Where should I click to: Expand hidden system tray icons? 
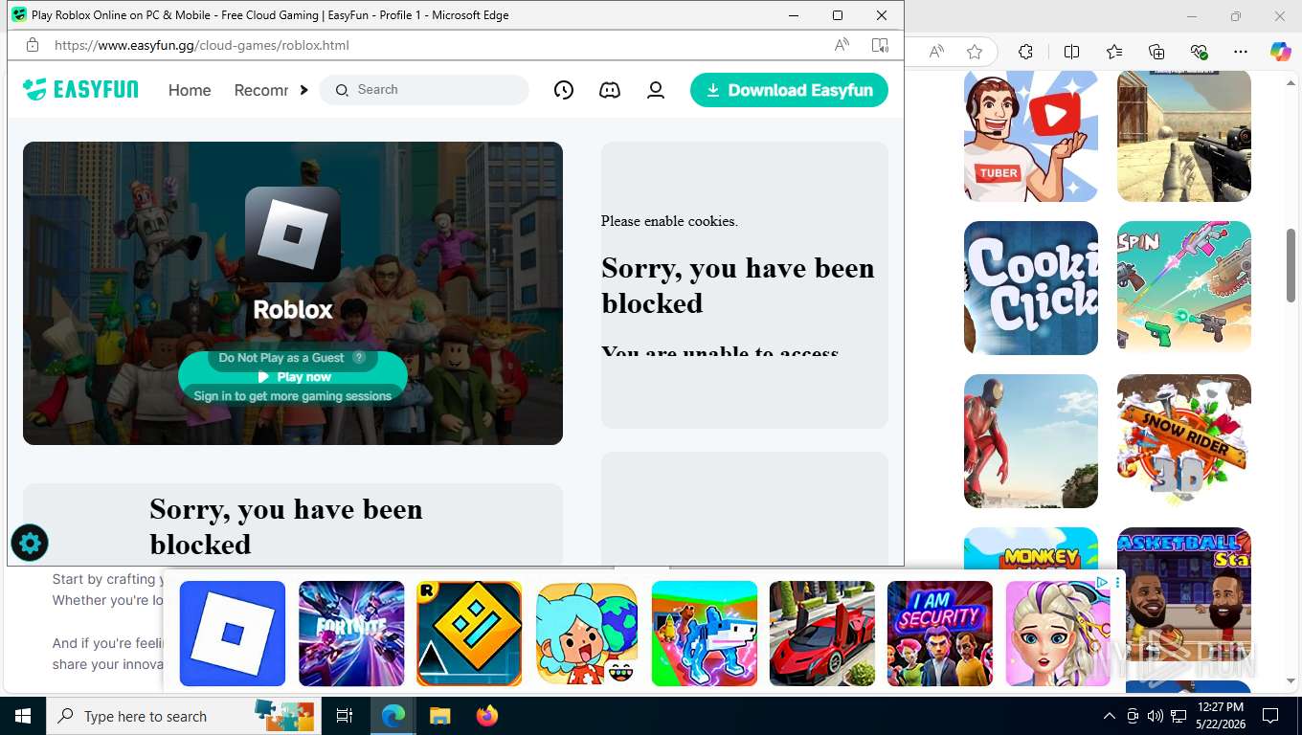coord(1110,716)
